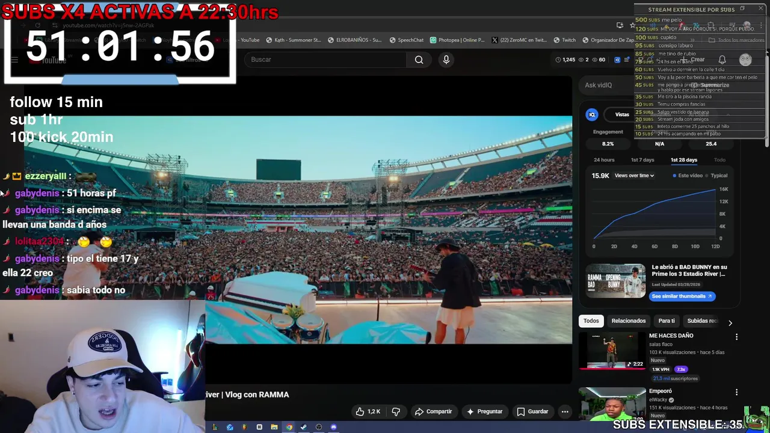770x433 pixels.
Task: Click the YouTube search magnifier button
Action: tap(419, 60)
